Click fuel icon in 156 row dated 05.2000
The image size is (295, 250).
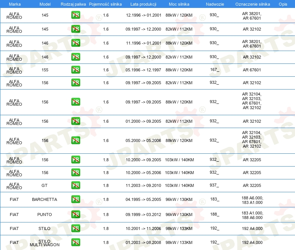(x=75, y=140)
